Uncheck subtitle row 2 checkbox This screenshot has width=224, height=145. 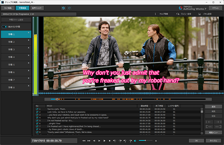coord(37,112)
